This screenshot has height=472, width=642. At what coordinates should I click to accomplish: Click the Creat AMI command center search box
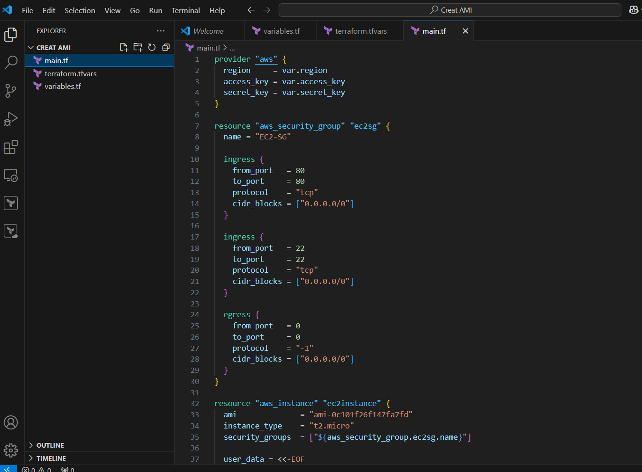(x=450, y=10)
